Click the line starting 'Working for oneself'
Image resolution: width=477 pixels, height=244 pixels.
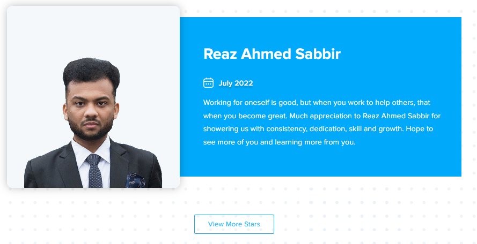(317, 103)
